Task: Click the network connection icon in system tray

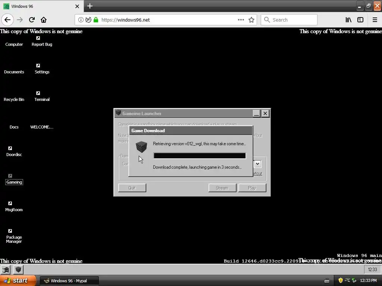Action: 347,280
